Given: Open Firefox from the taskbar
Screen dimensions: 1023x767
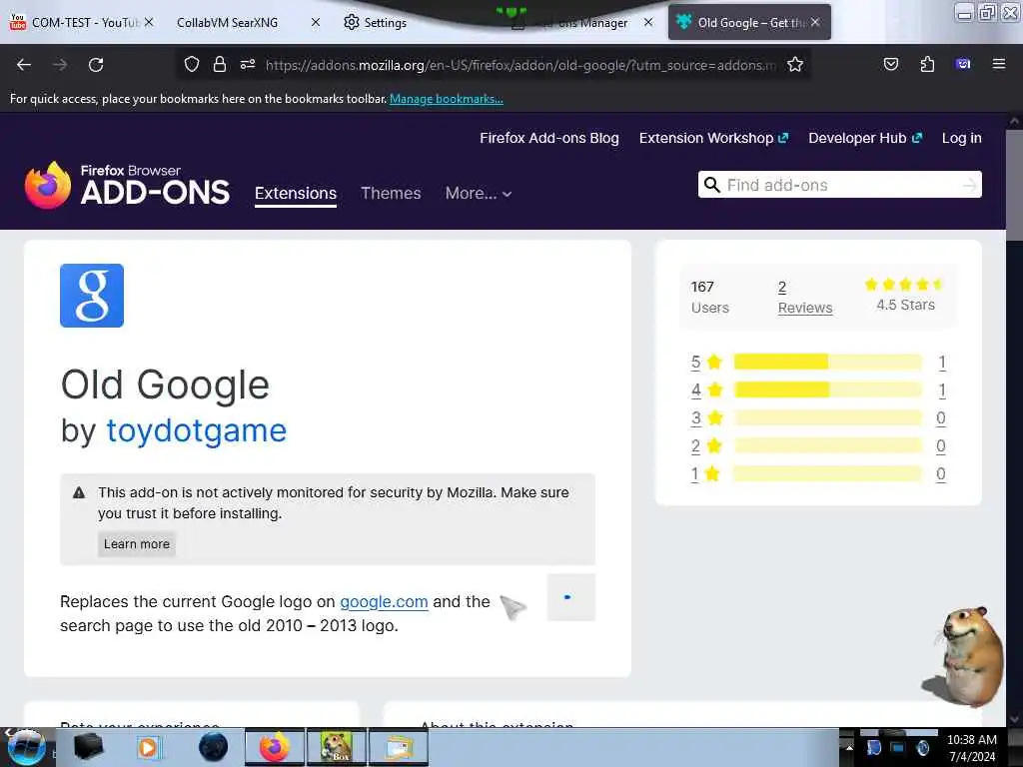Looking at the screenshot, I should point(275,747).
